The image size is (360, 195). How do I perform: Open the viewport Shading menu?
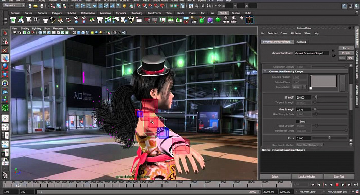tap(25, 28)
